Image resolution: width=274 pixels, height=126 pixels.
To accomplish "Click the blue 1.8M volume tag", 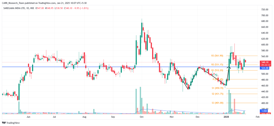I will [264, 111].
